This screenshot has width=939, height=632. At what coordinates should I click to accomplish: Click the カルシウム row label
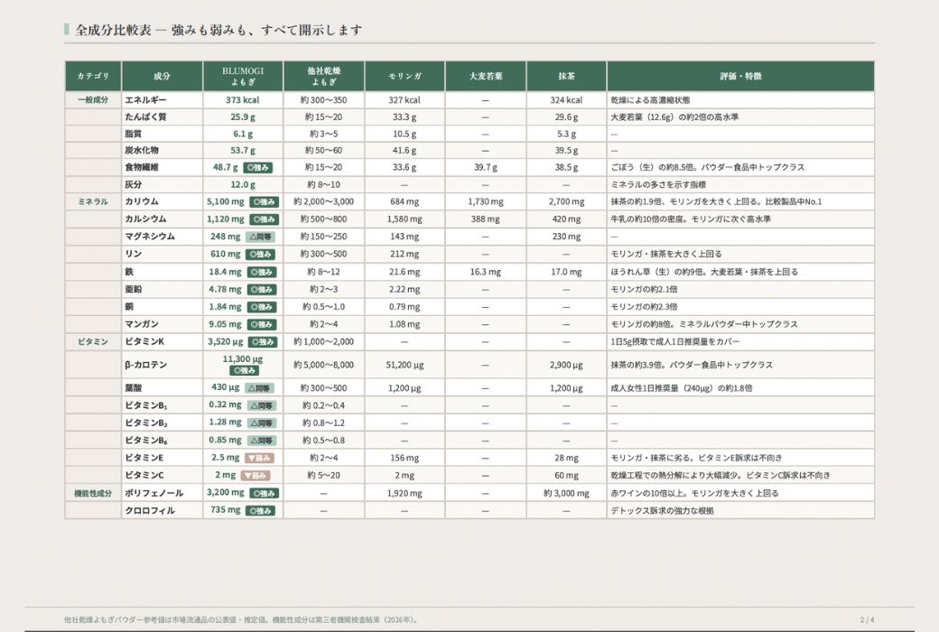pyautogui.click(x=145, y=219)
